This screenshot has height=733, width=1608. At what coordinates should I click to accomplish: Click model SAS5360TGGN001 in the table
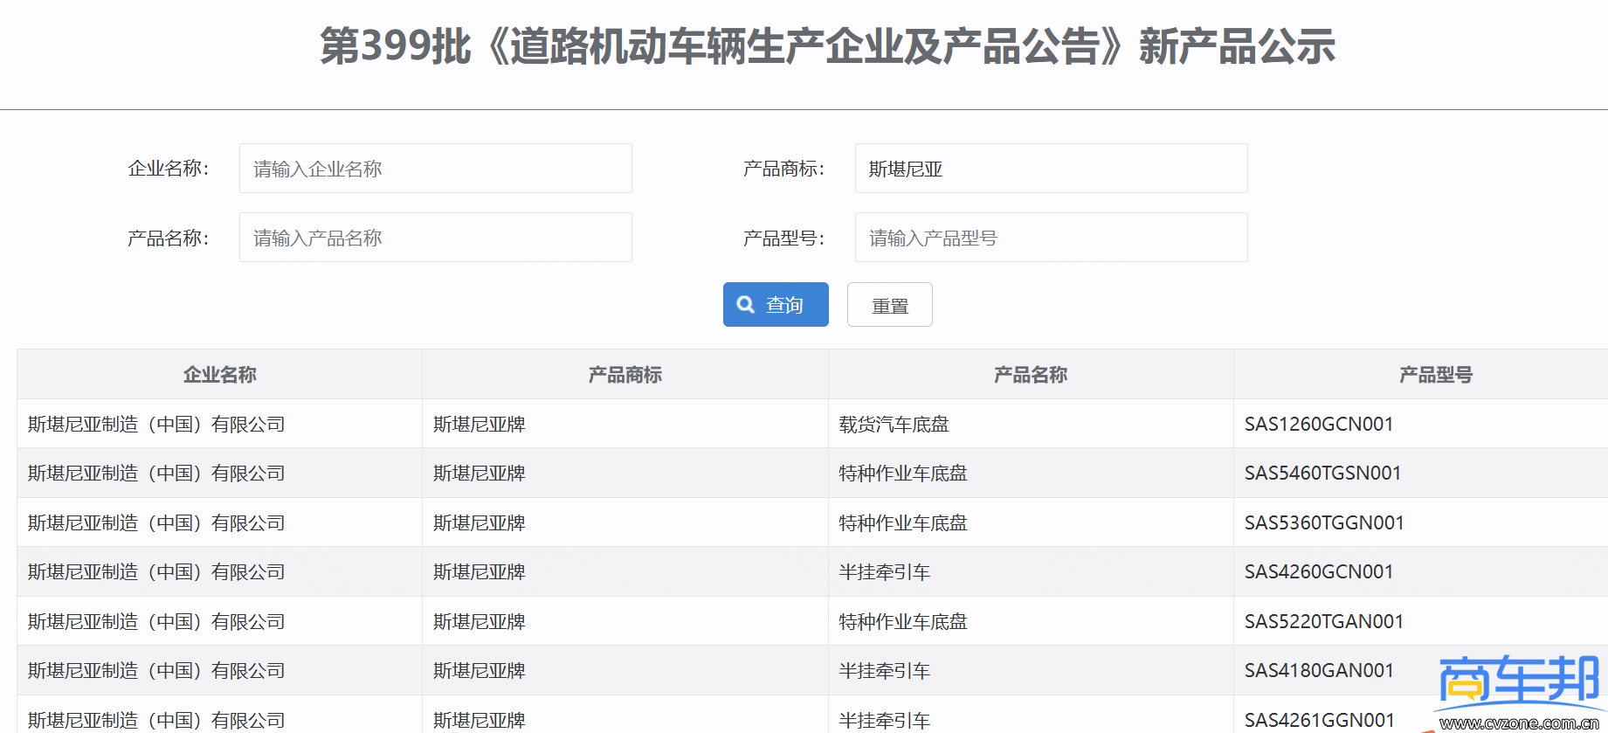coord(1324,523)
